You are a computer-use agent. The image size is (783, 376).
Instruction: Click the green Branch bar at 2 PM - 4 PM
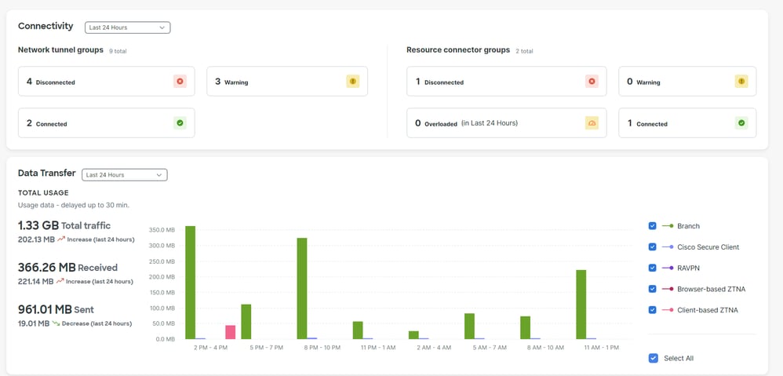(x=190, y=283)
